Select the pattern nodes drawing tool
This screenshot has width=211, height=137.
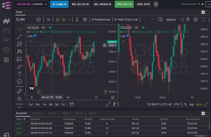coord(20,51)
